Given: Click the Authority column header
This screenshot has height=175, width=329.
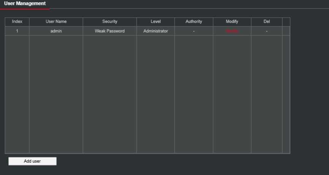Looking at the screenshot, I should pos(194,22).
